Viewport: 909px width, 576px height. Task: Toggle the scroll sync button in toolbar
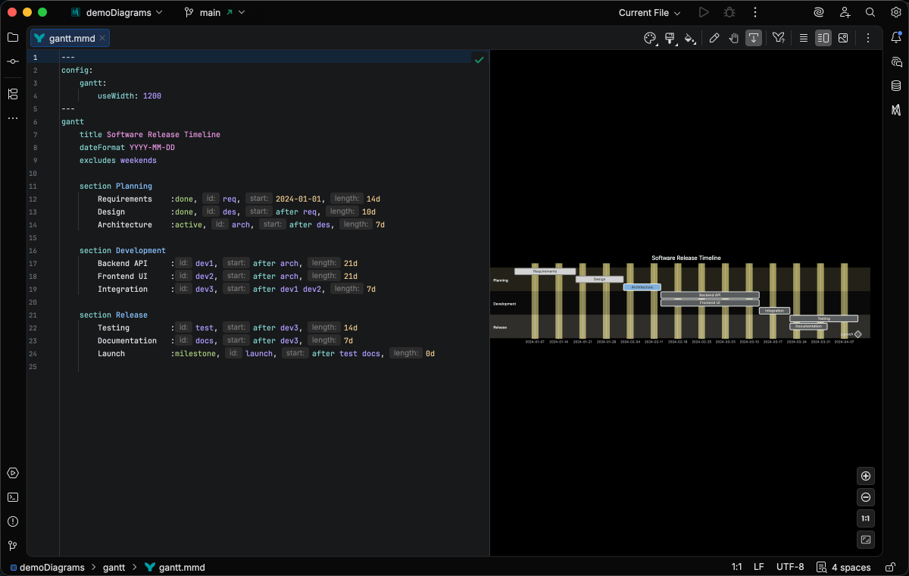click(x=754, y=38)
